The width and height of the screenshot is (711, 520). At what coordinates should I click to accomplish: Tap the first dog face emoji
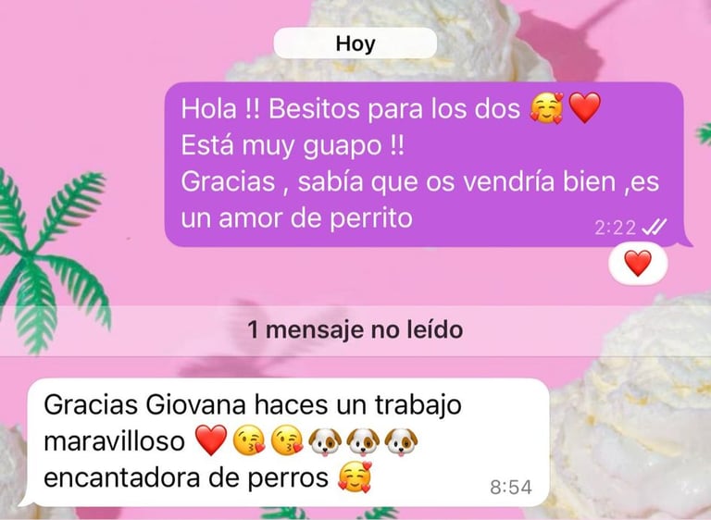325,441
